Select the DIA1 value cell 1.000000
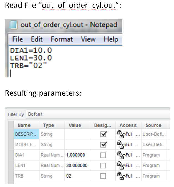174x187 pixels. (x=77, y=155)
